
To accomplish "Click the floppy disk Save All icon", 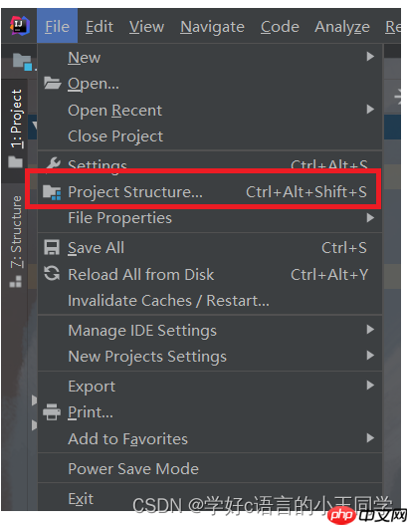I will coord(52,248).
